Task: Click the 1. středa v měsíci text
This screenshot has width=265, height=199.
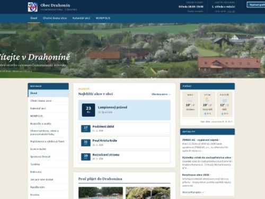Action: coord(223,7)
